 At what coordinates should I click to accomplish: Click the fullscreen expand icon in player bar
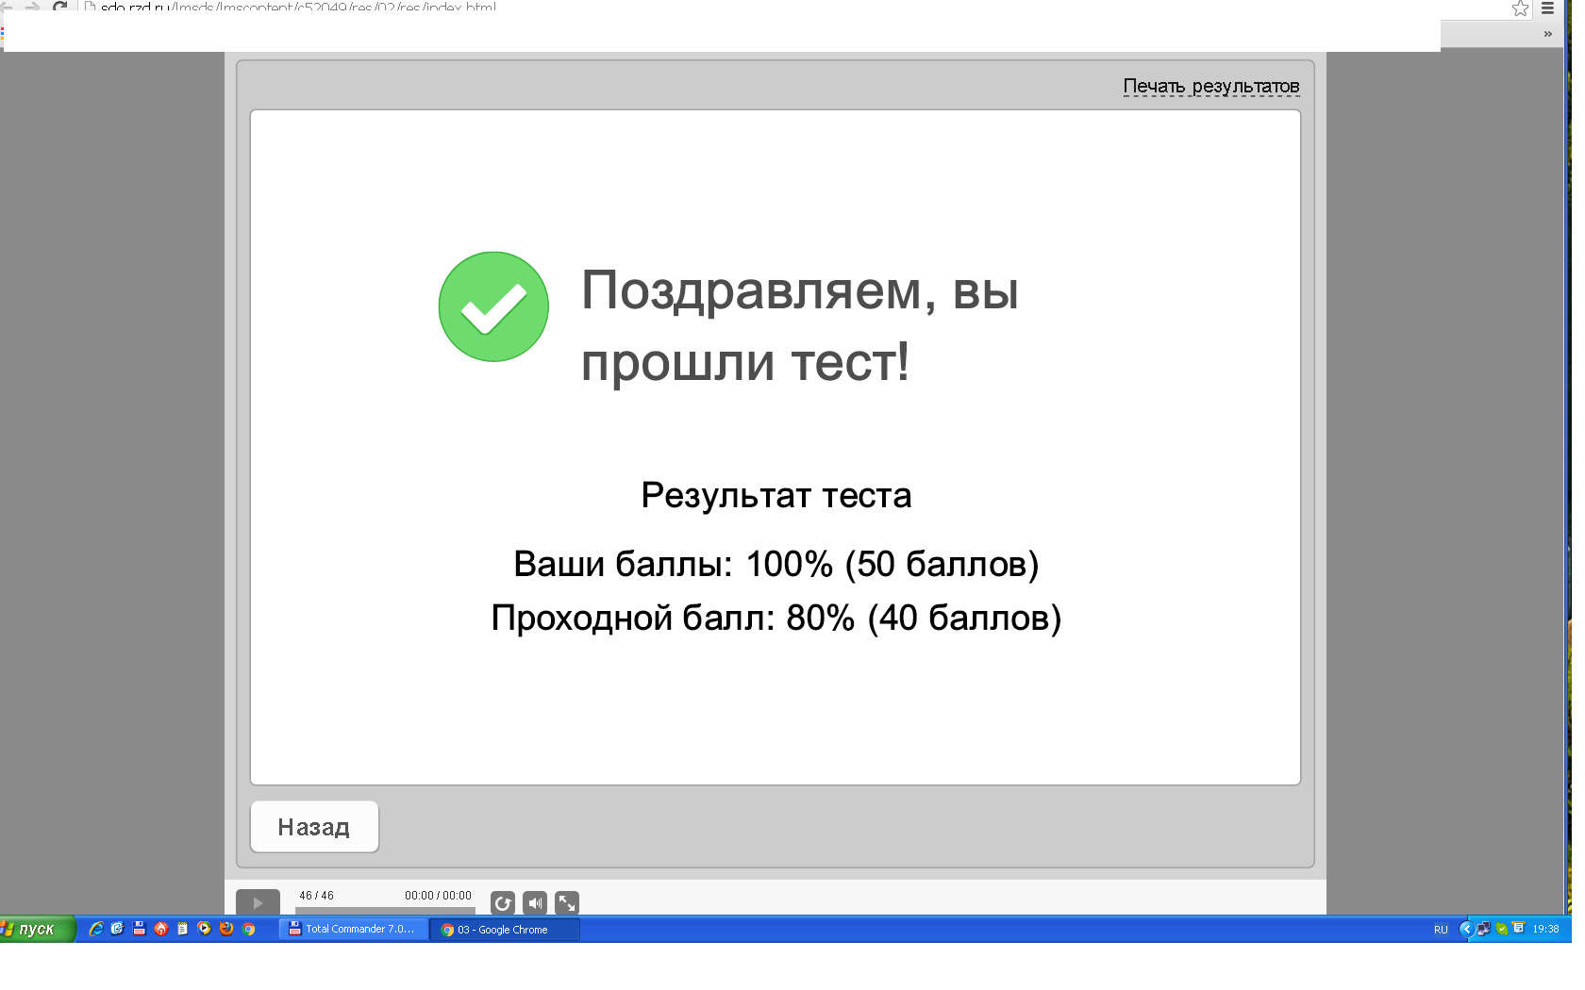point(566,902)
